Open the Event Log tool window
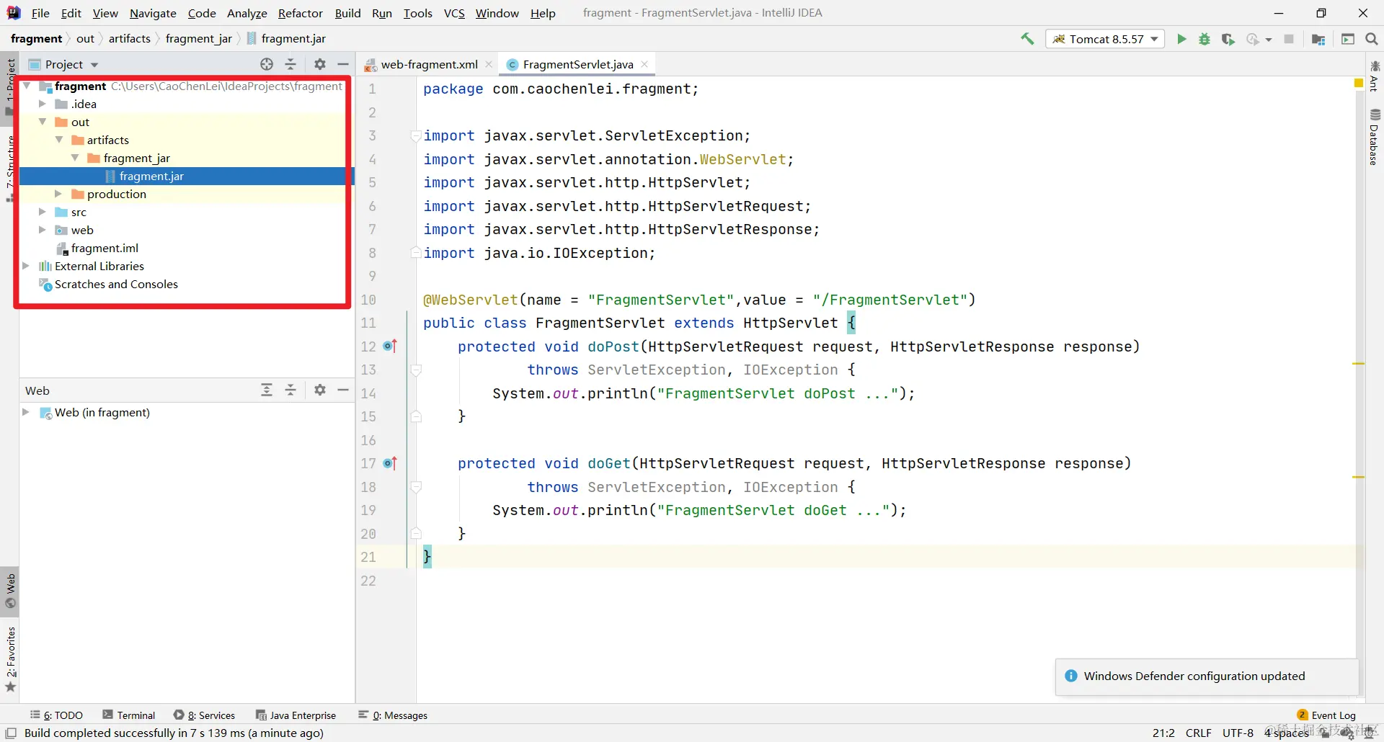 (1326, 715)
